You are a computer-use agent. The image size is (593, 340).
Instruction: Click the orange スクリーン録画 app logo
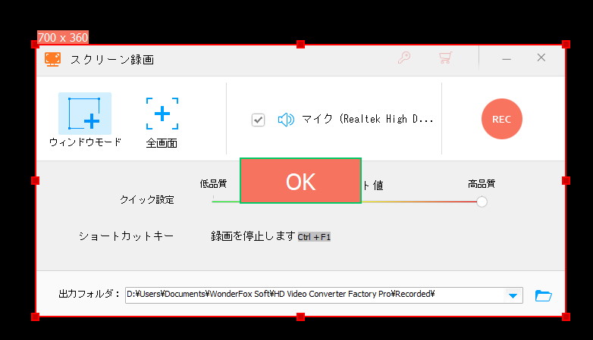52,59
